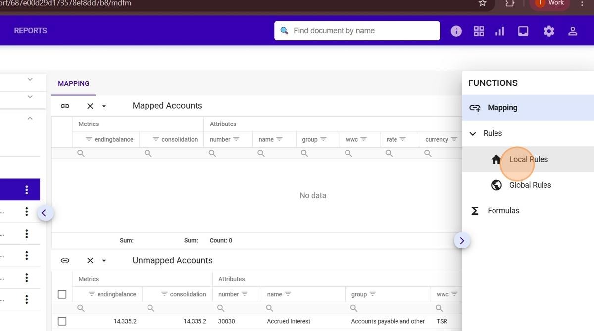This screenshot has height=331, width=594.
Task: Click the link icon above Mapped Accounts
Action: (65, 106)
